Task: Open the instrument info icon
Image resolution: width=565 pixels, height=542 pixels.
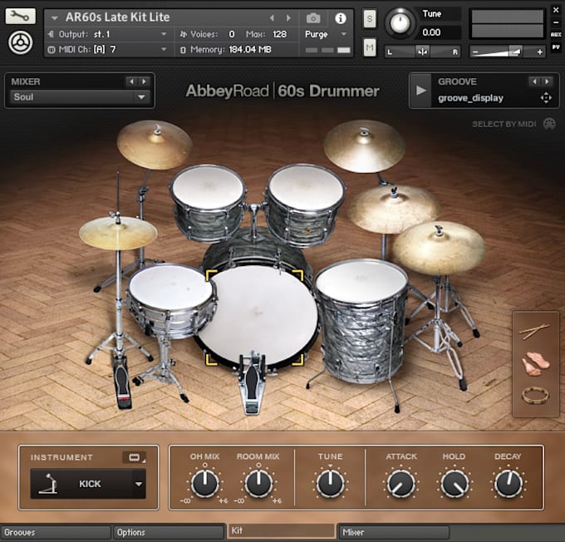Action: click(340, 18)
